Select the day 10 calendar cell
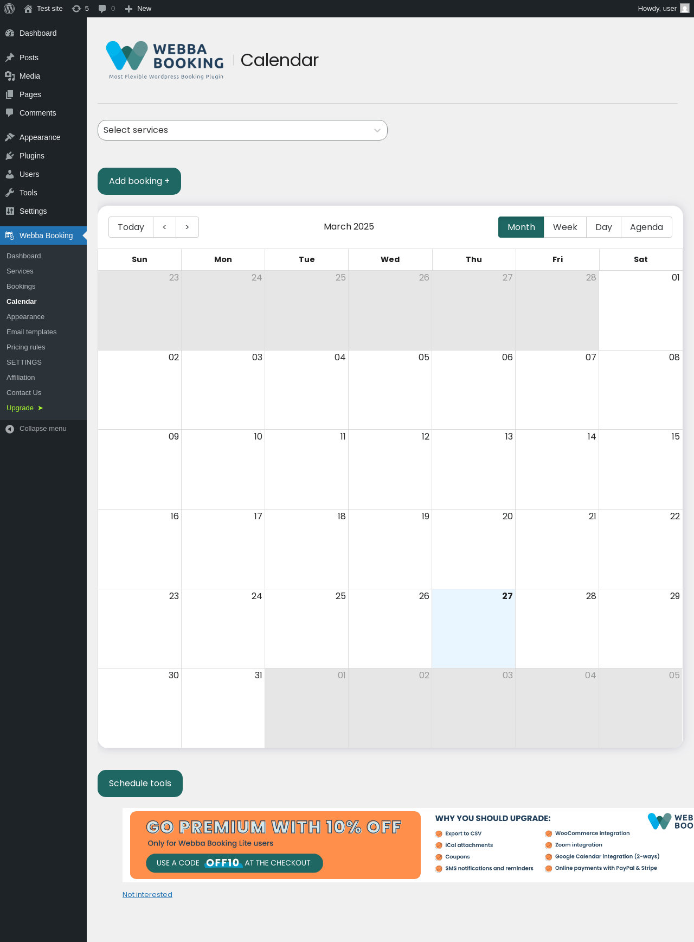Screen dimensions: 694x942 click(x=223, y=469)
